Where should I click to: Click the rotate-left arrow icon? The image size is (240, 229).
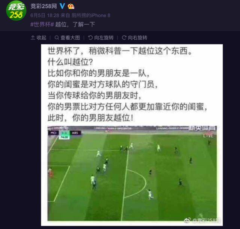[90, 37]
